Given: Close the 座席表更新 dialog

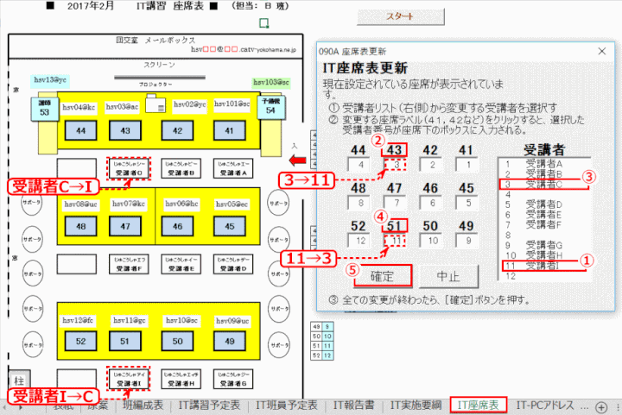Looking at the screenshot, I should [602, 51].
